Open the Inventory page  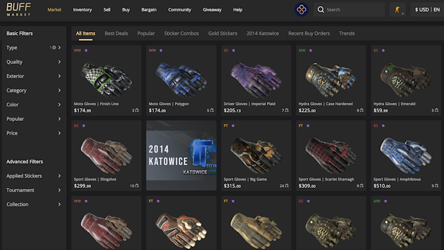[82, 9]
